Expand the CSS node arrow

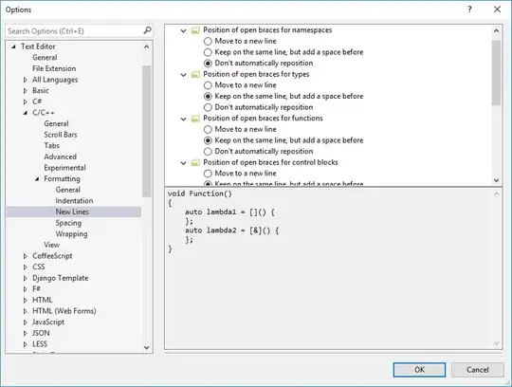[26, 267]
